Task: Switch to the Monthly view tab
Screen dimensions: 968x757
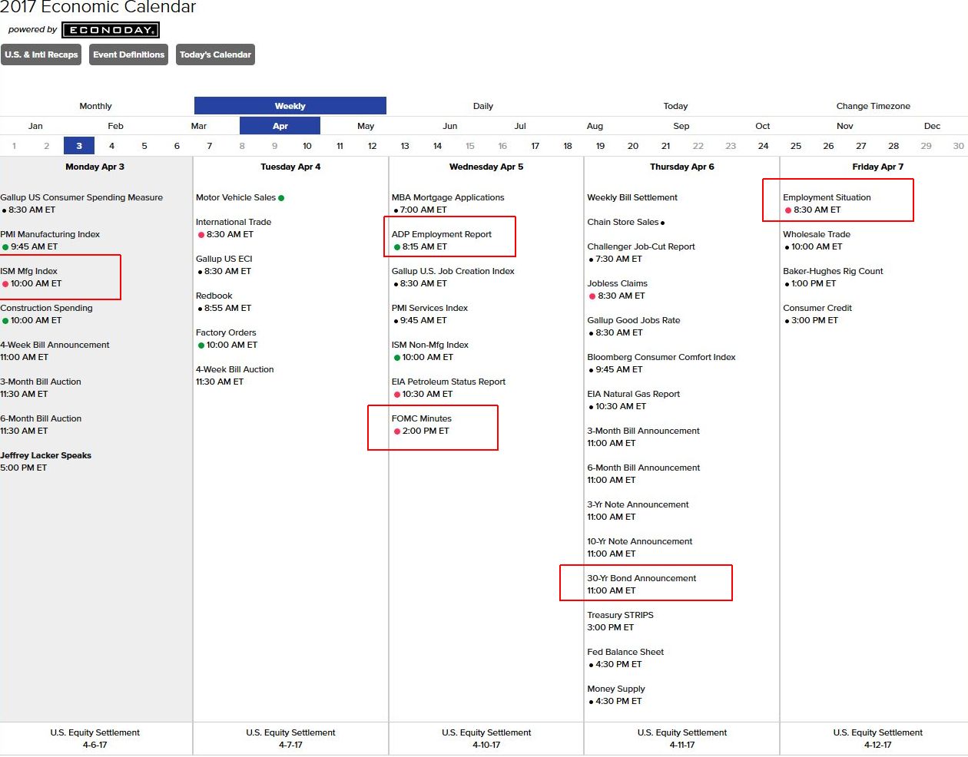Action: (95, 106)
